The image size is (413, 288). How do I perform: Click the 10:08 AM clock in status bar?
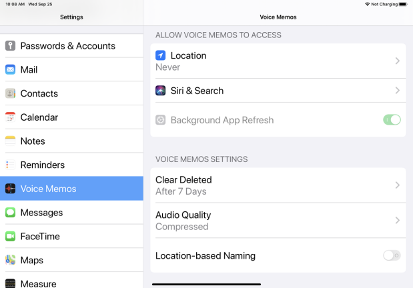pos(15,4)
